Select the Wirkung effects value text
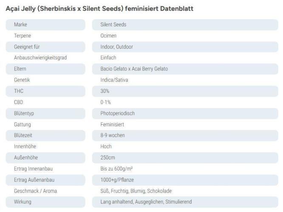The width and height of the screenshot is (283, 212). 146,202
